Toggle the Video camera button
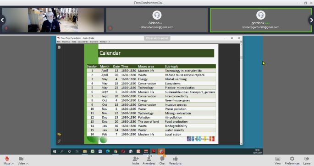 tap(21, 161)
